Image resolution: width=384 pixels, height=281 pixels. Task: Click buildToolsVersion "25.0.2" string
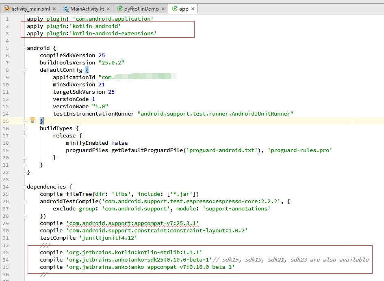111,63
